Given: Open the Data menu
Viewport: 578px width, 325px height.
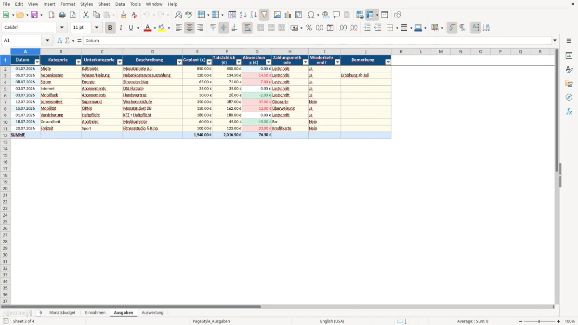Looking at the screenshot, I should coord(120,4).
